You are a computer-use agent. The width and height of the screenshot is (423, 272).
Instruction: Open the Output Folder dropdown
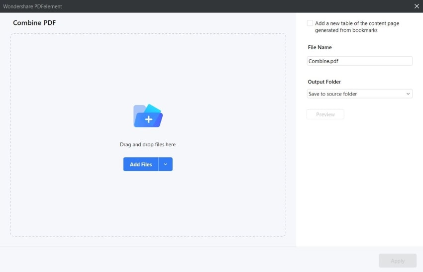[360, 94]
